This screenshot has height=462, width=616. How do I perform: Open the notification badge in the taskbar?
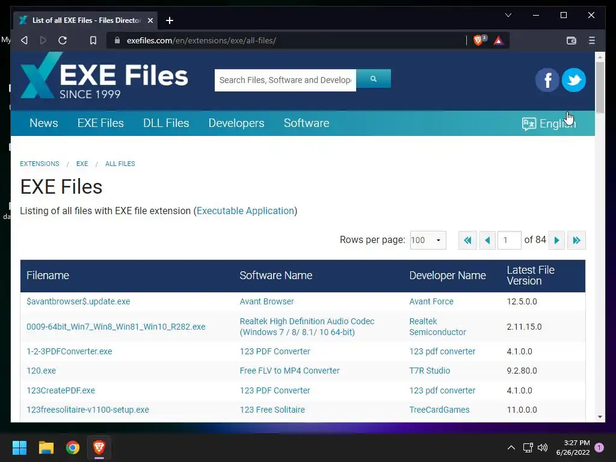(599, 448)
